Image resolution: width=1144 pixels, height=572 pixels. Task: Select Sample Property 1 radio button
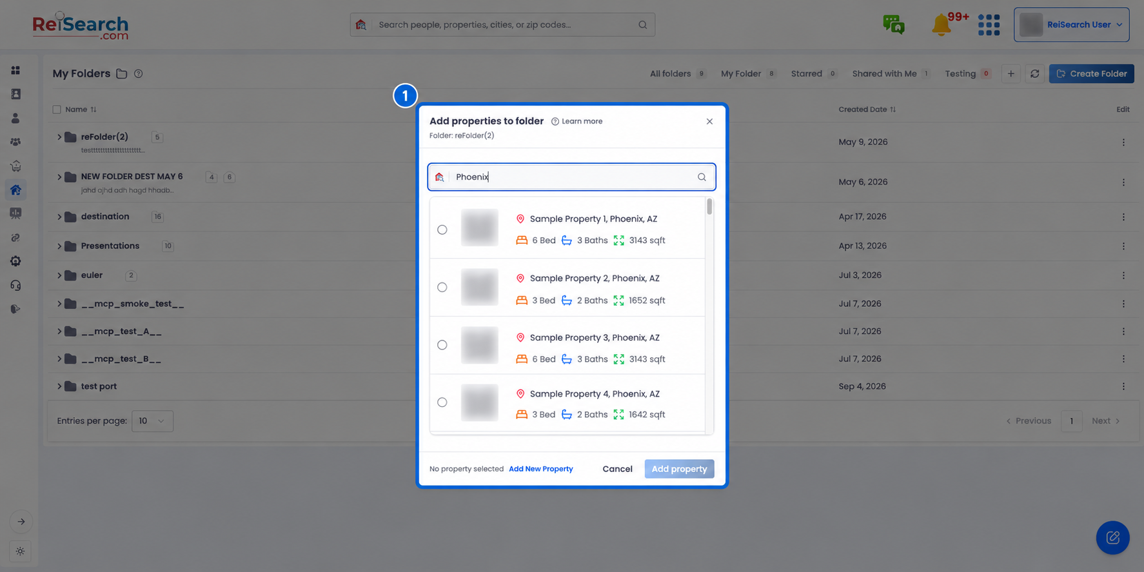click(442, 230)
